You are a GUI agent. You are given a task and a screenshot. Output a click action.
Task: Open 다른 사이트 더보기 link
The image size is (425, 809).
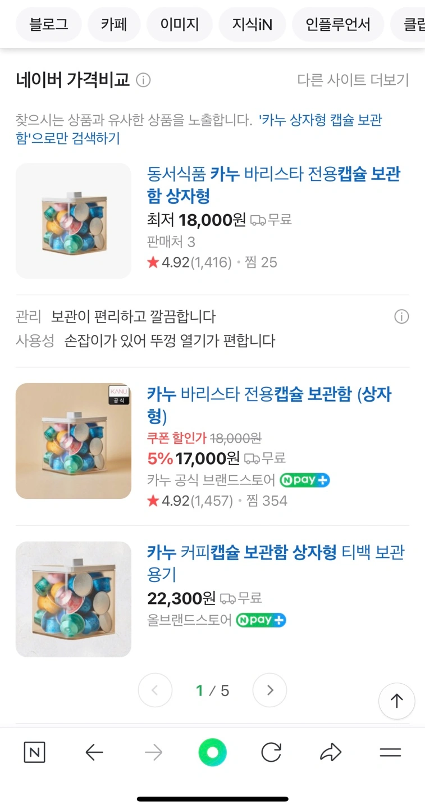[353, 80]
